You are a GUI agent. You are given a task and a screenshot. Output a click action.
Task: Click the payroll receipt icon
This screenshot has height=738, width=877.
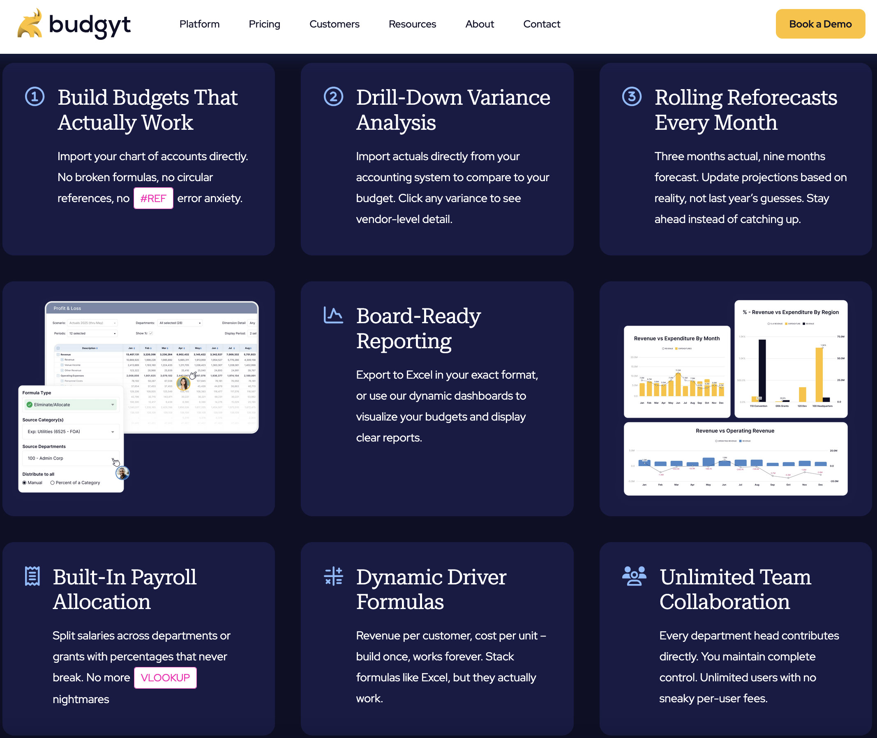(32, 576)
